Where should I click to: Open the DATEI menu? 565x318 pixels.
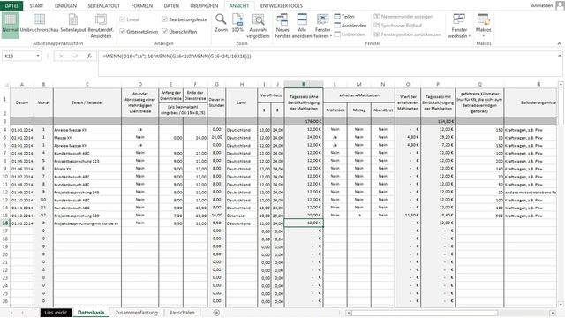click(11, 5)
